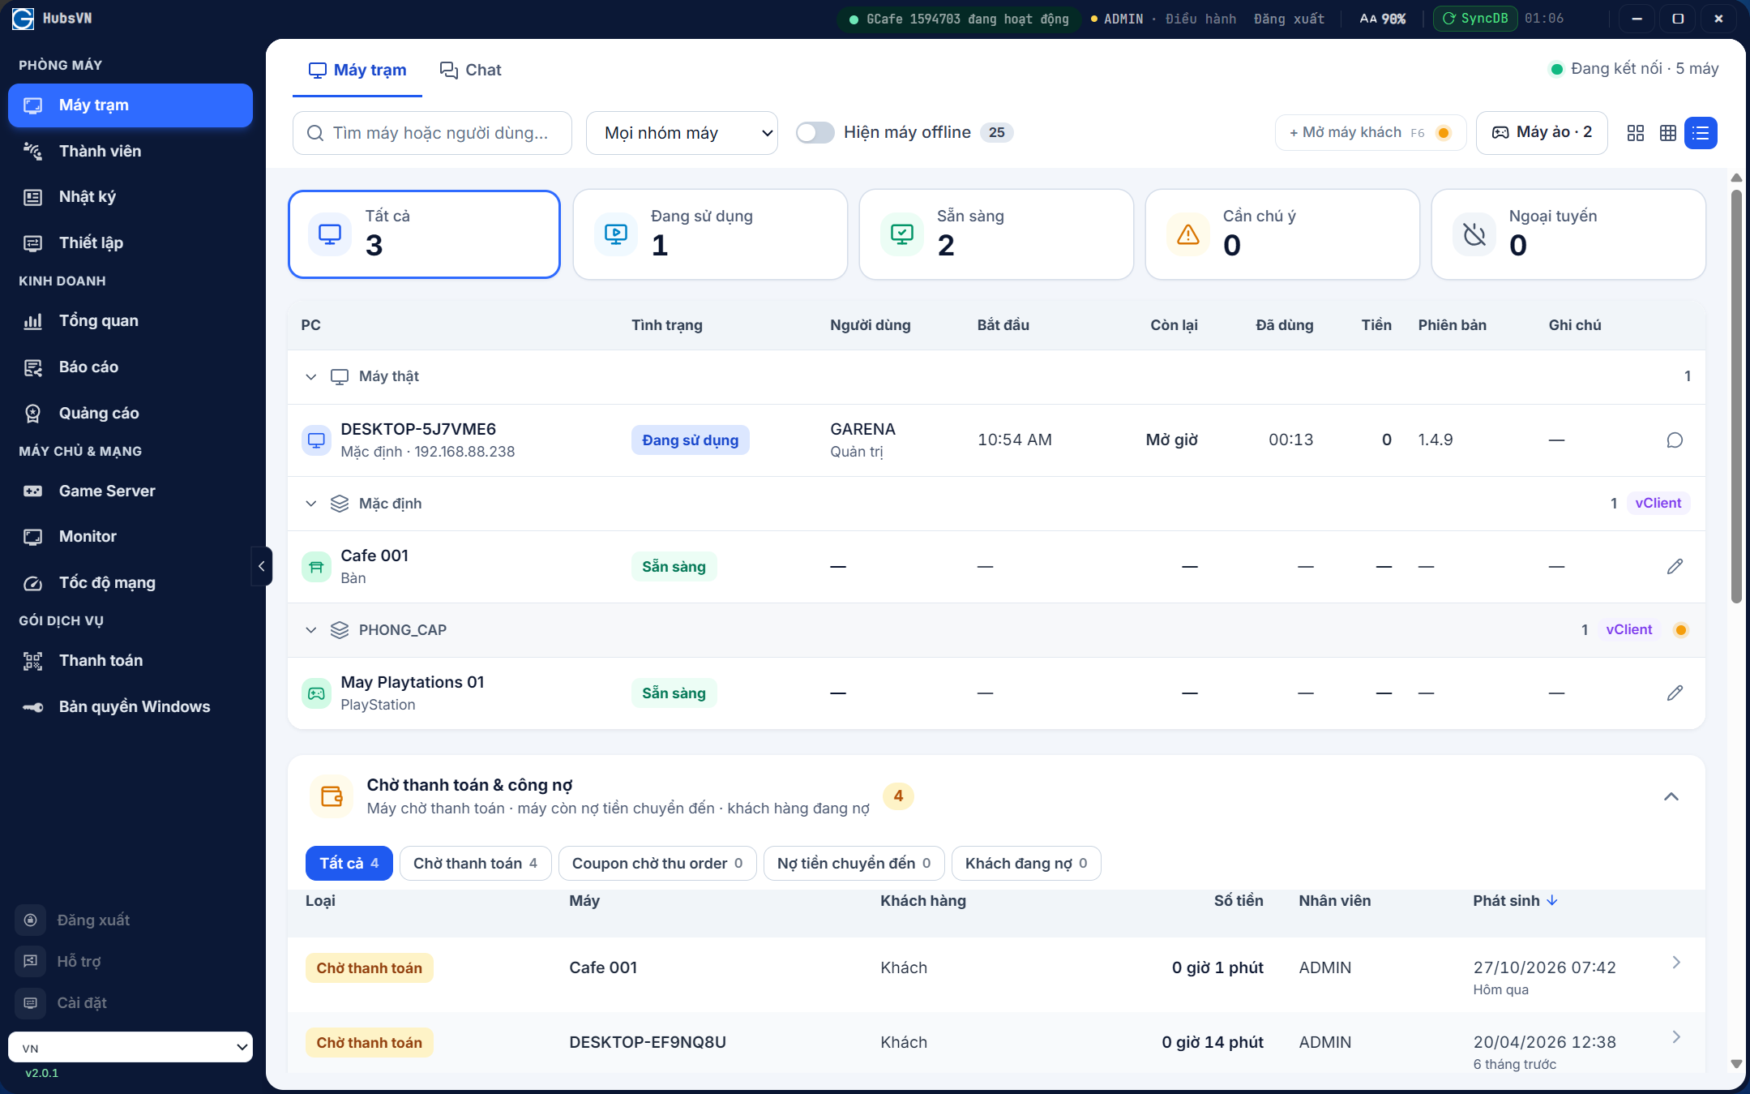The height and width of the screenshot is (1094, 1750).
Task: Click the search machines or users field
Action: [x=432, y=133]
